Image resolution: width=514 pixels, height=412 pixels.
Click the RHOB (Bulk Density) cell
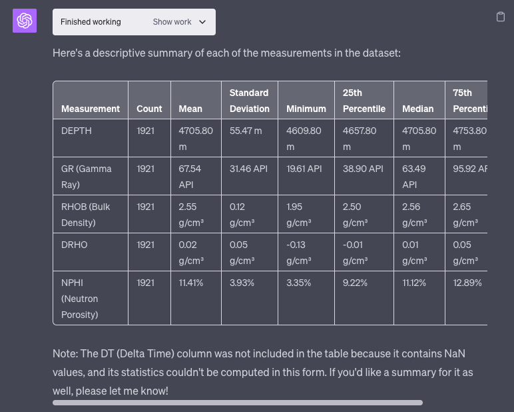tap(86, 214)
